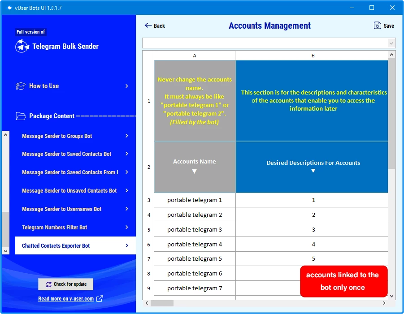This screenshot has width=404, height=314.
Task: Click spreadsheet scroll left arrow
Action: point(146,303)
